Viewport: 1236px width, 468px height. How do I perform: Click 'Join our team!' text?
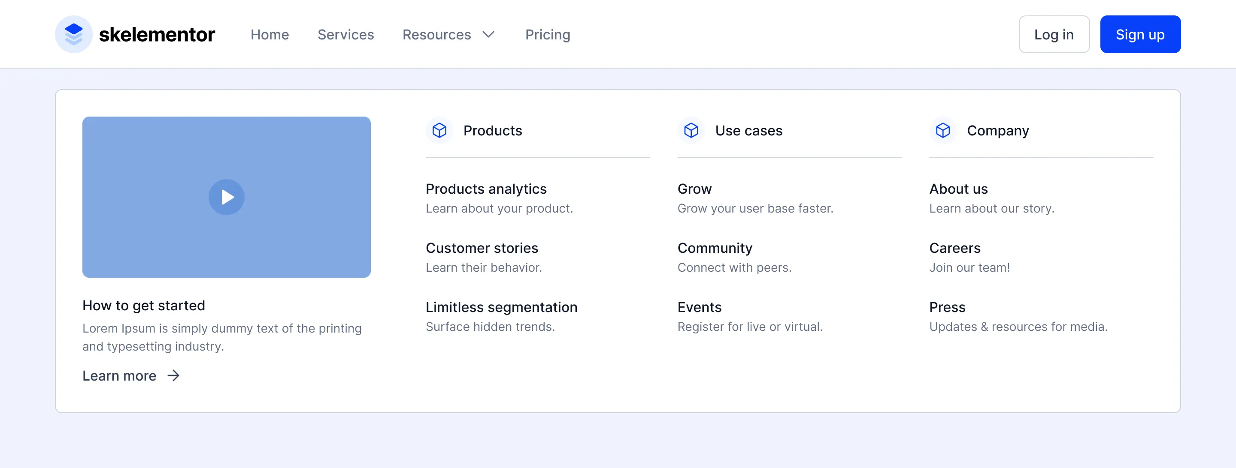click(969, 267)
